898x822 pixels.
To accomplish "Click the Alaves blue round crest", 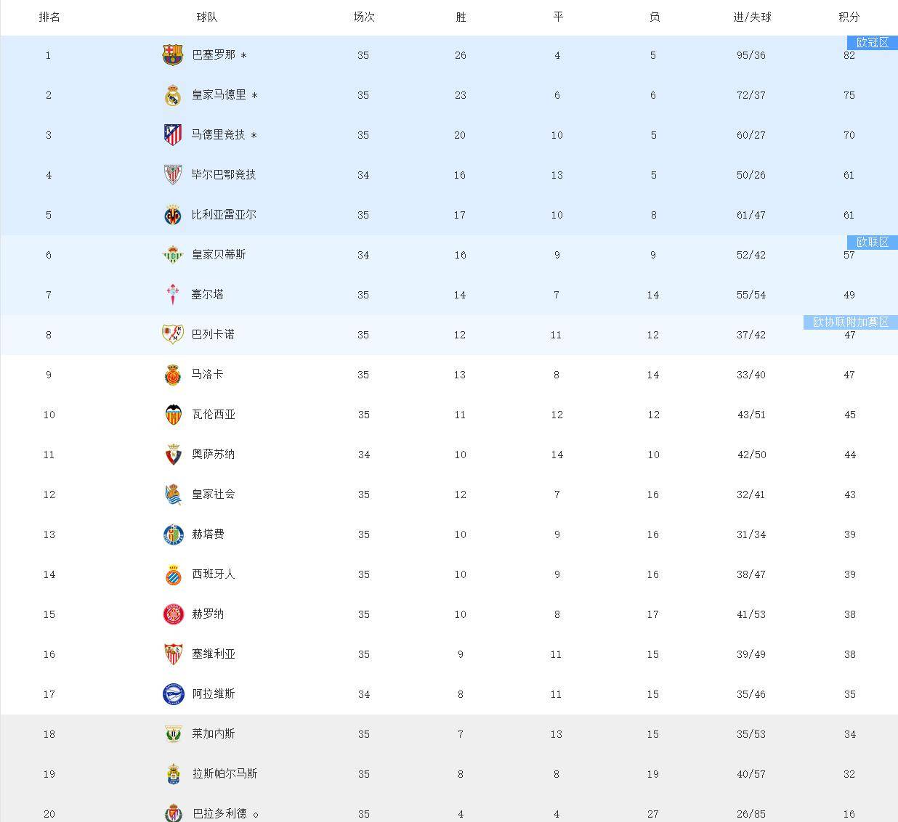I will click(x=172, y=694).
